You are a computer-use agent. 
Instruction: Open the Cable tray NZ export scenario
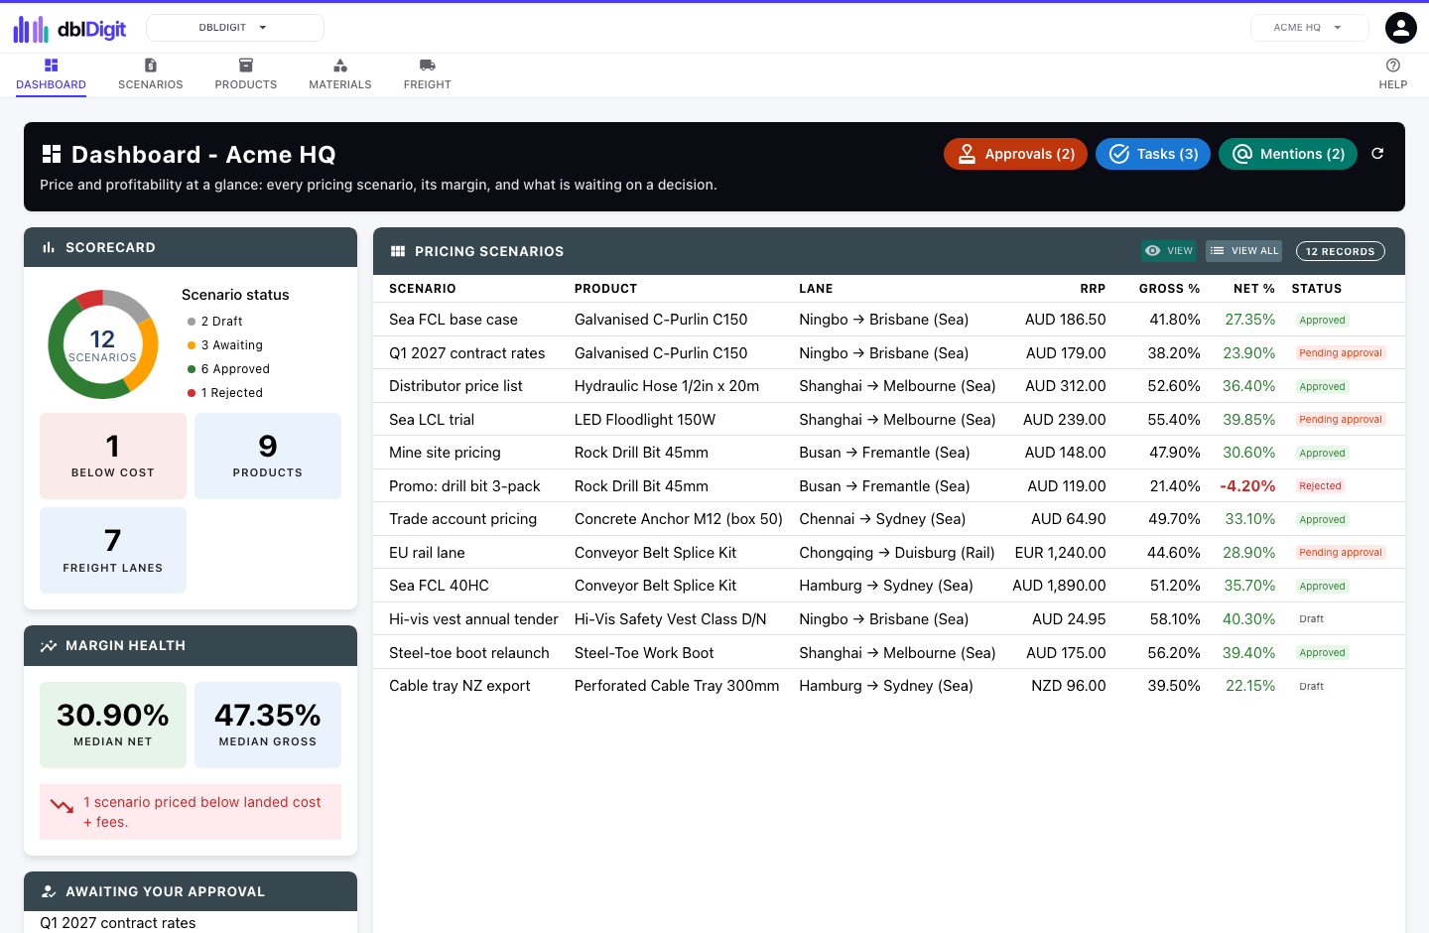(x=889, y=686)
